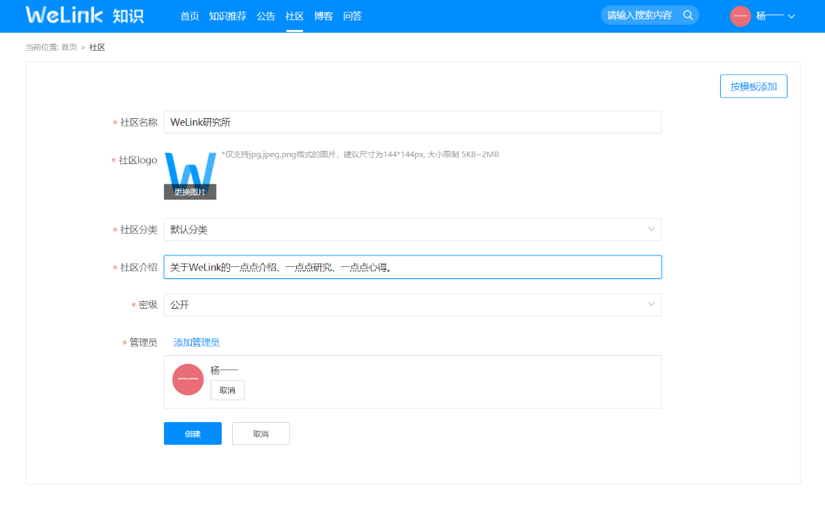
Task: Open the user account dropdown arrow
Action: point(791,17)
